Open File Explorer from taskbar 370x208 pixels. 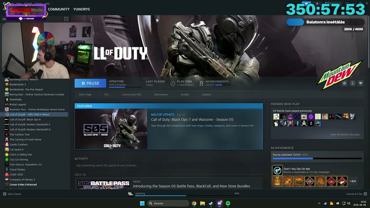pyautogui.click(x=202, y=203)
